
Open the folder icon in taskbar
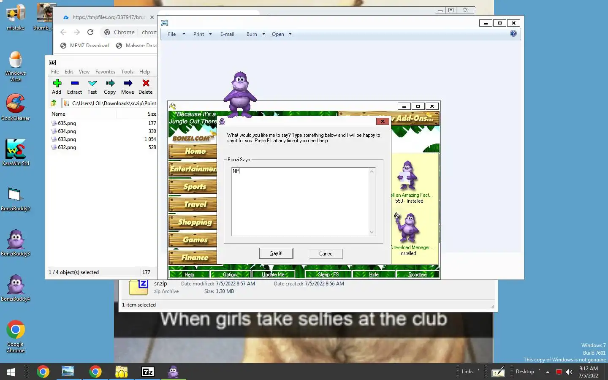tap(122, 372)
